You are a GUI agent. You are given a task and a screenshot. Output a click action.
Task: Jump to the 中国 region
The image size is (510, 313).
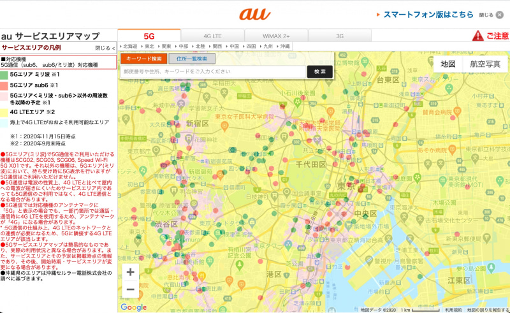pyautogui.click(x=233, y=46)
